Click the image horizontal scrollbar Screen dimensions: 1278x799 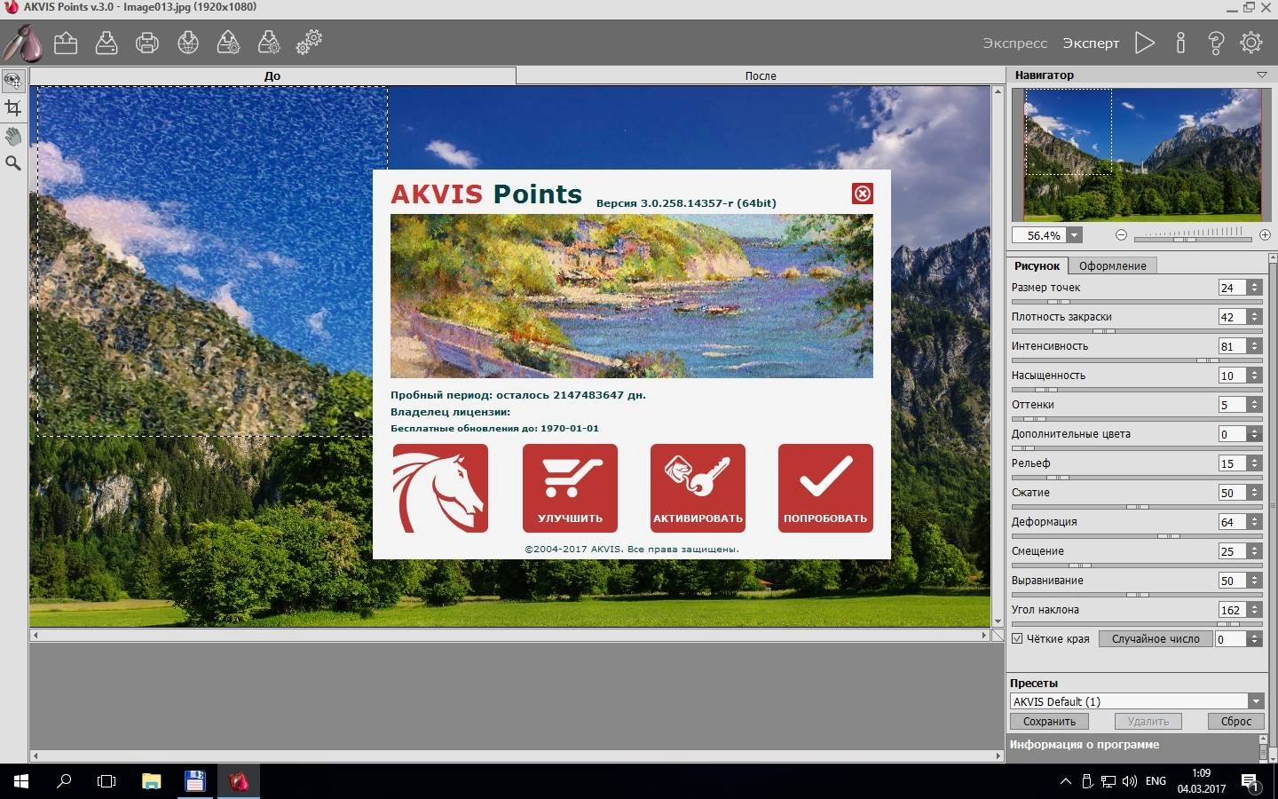tap(510, 636)
